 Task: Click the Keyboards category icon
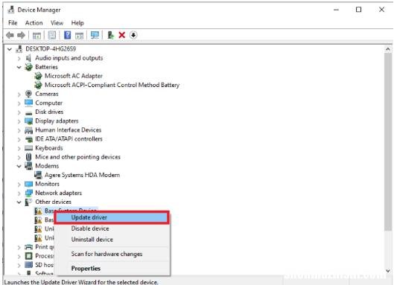click(x=28, y=148)
